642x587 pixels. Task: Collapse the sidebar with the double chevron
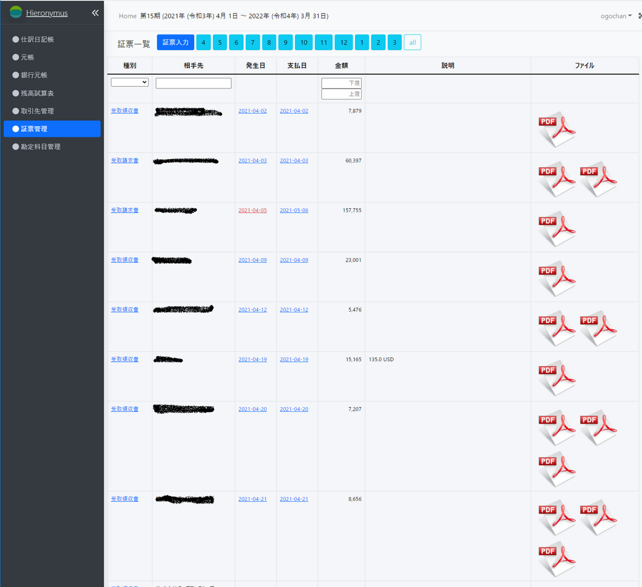pyautogui.click(x=95, y=13)
